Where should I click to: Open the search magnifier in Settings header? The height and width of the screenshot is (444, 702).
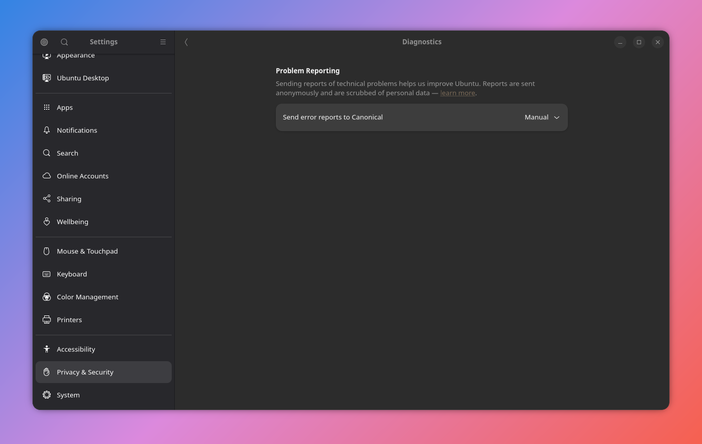tap(64, 42)
